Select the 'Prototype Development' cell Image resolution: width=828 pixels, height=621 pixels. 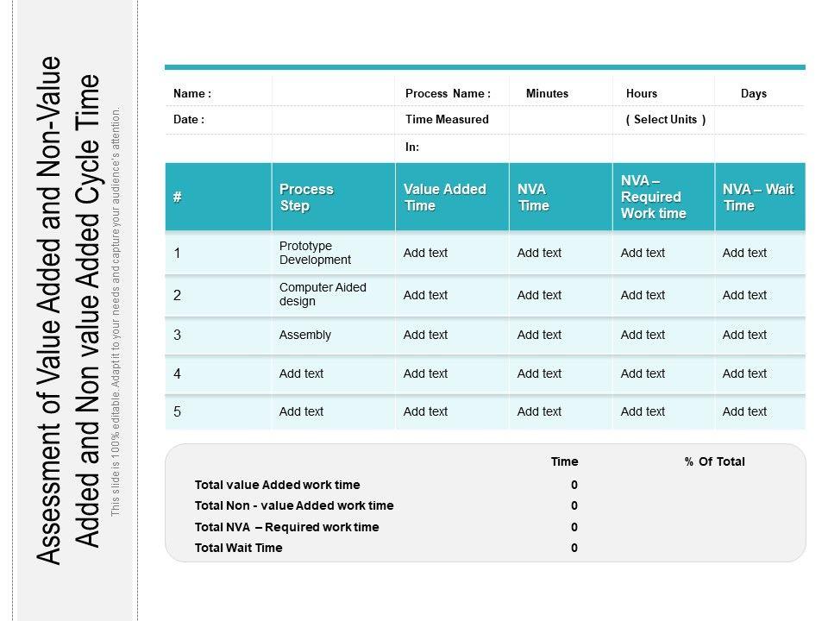tap(315, 253)
